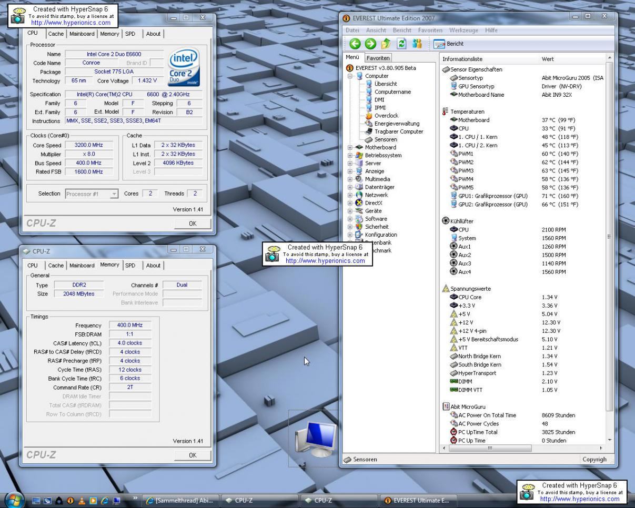The width and height of the screenshot is (635, 508).
Task: Click the EVEREST list horizontal scrollbar thumb
Action: pyautogui.click(x=490, y=448)
